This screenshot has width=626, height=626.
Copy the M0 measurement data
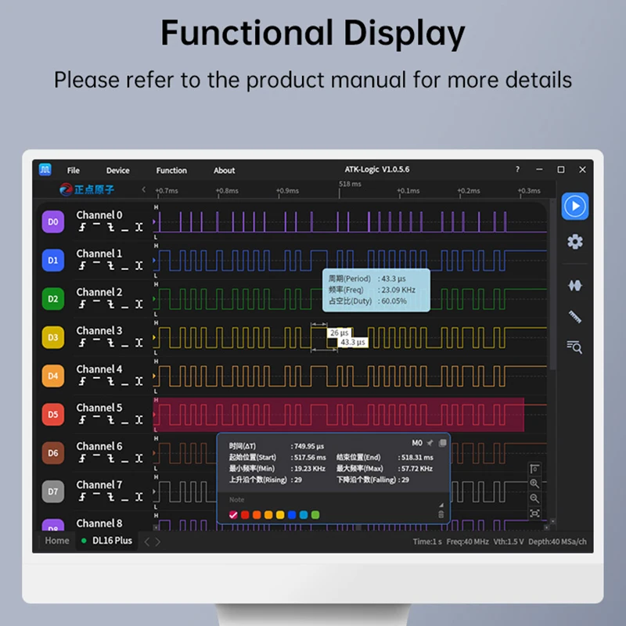coord(442,443)
